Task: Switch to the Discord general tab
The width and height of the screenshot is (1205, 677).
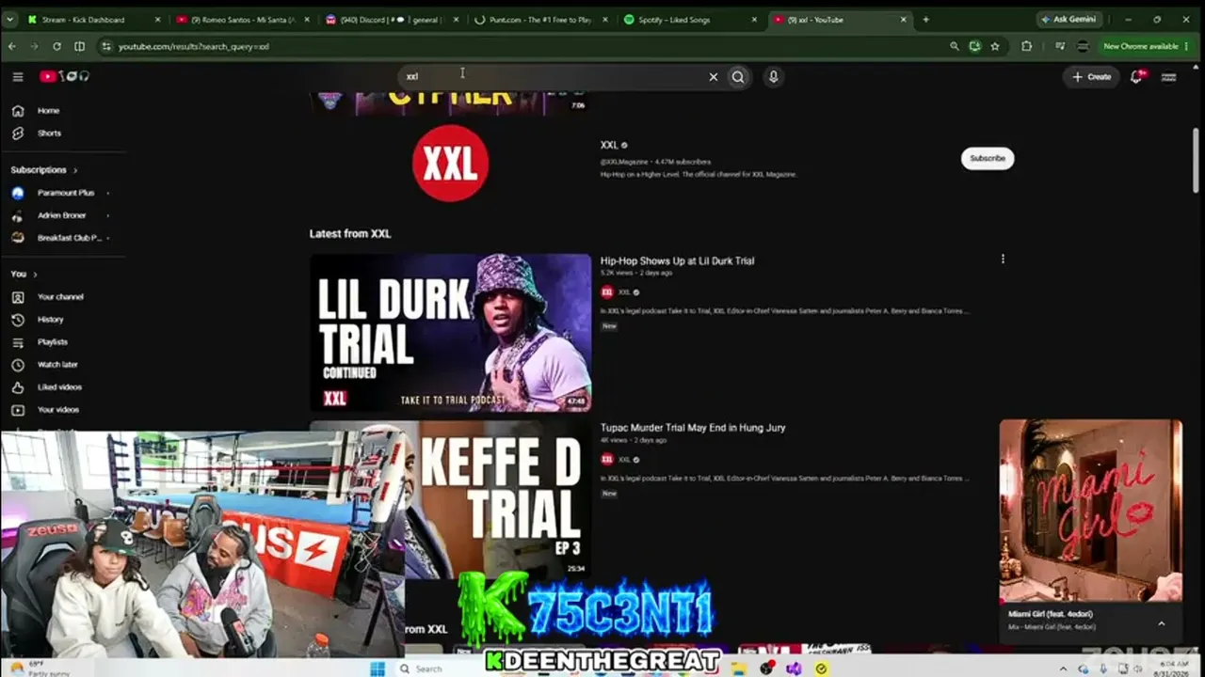Action: [x=393, y=19]
